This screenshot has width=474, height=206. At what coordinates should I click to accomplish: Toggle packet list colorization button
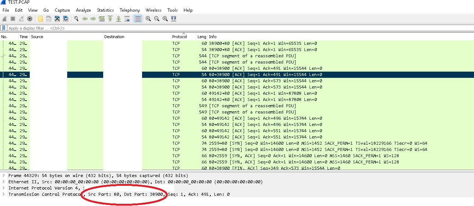point(138,19)
